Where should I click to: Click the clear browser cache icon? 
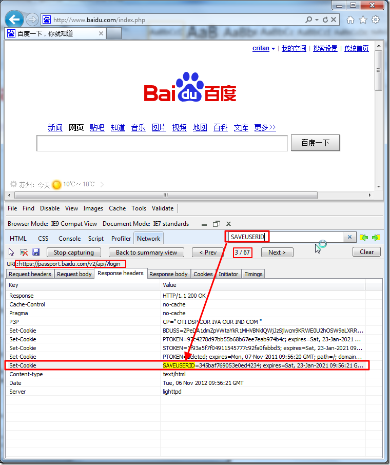coord(24,253)
